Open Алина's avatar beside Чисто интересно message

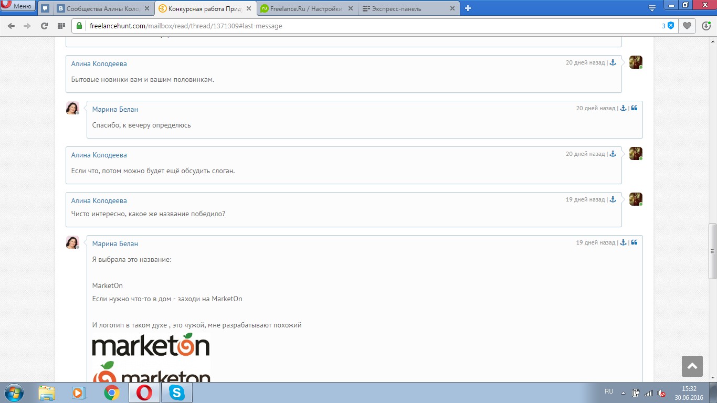[636, 199]
